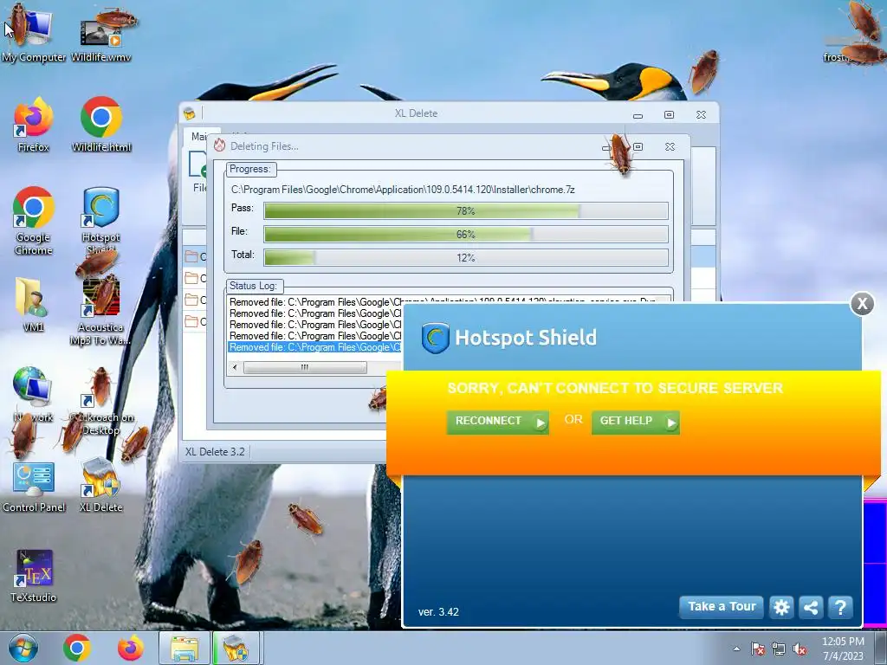Click the Hotspot Shield share icon
887x665 pixels.
[x=811, y=607]
